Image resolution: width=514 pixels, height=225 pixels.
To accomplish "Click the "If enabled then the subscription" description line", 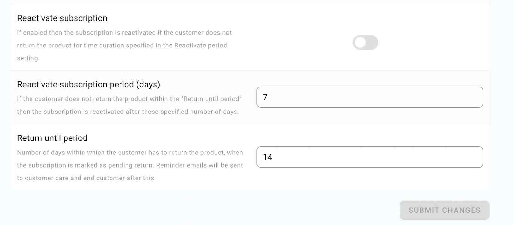I will point(124,33).
